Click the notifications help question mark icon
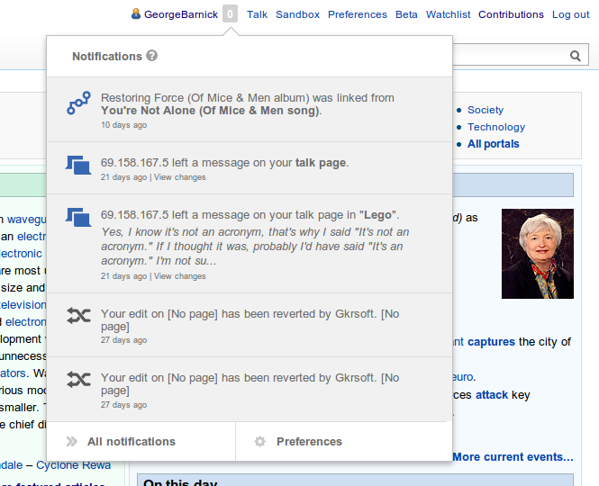 click(x=152, y=56)
